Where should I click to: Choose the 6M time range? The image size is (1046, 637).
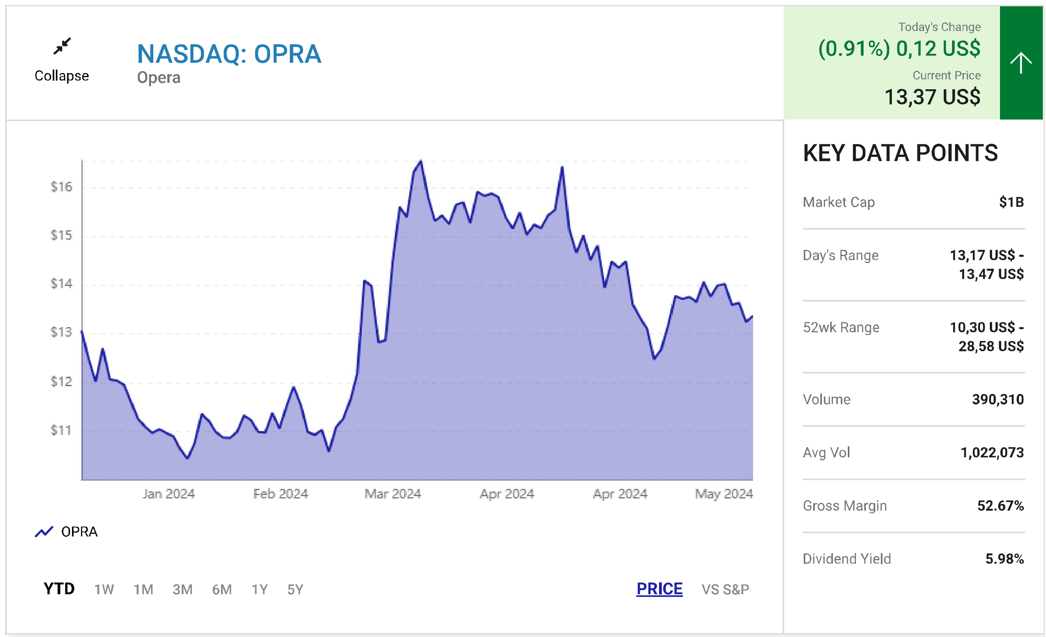(222, 589)
